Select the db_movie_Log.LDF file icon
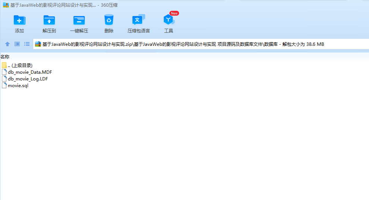The width and height of the screenshot is (369, 200). (x=4, y=79)
